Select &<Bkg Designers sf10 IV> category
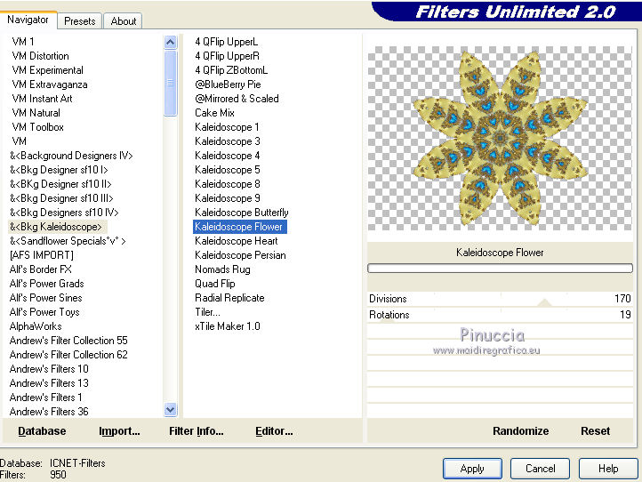This screenshot has width=642, height=482. point(64,213)
